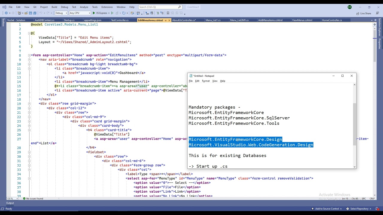Navigate backward with the back arrow icon
Image resolution: width=383 pixels, height=215 pixels.
(6, 13)
